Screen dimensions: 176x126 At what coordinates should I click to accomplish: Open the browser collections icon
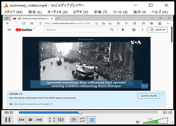(x=151, y=23)
